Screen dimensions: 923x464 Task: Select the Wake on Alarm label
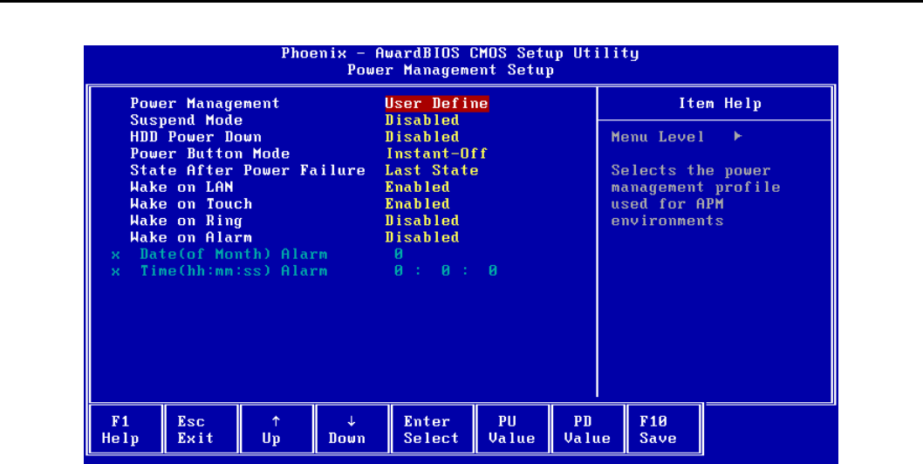click(191, 238)
